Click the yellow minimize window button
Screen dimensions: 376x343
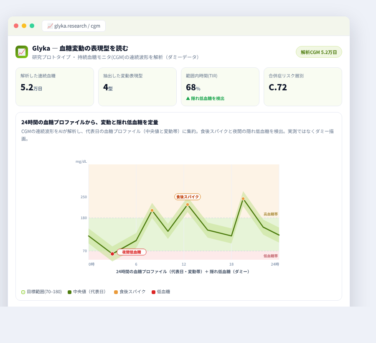pos(24,26)
